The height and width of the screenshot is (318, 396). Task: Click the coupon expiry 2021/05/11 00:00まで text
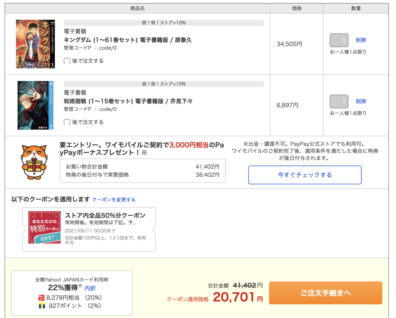click(90, 231)
